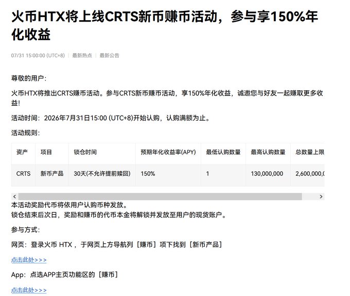Image resolution: width=350 pixels, height=296 pixels.
Task: Click the 活动规则 heading
Action: point(25,133)
